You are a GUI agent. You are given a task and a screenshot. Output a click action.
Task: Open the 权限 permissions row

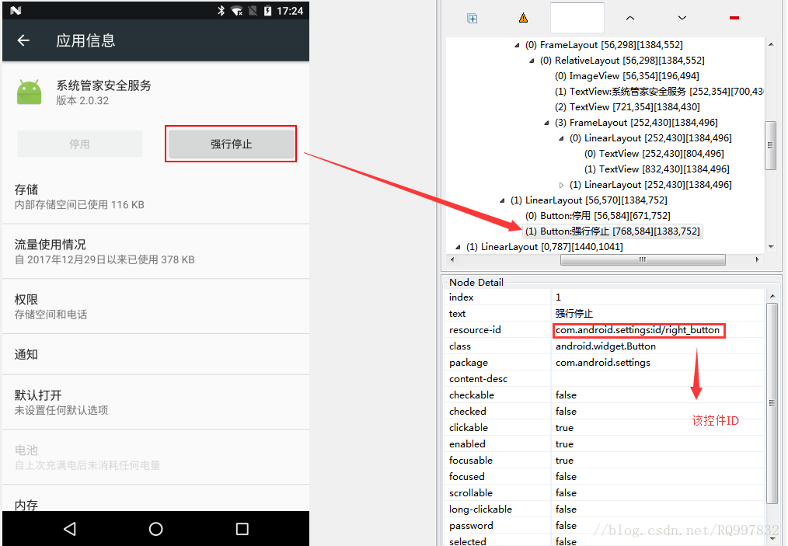click(x=155, y=307)
